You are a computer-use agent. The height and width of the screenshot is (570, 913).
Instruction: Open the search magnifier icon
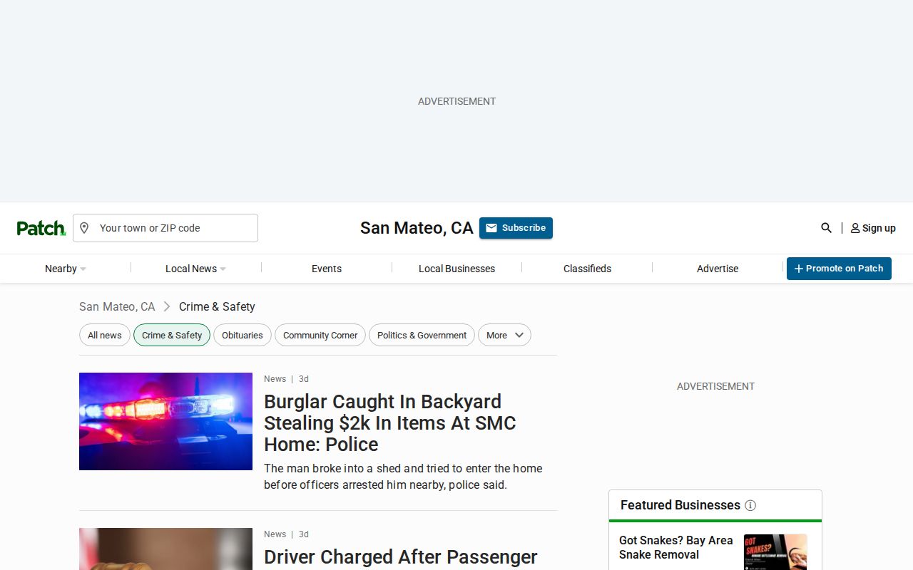pyautogui.click(x=826, y=228)
